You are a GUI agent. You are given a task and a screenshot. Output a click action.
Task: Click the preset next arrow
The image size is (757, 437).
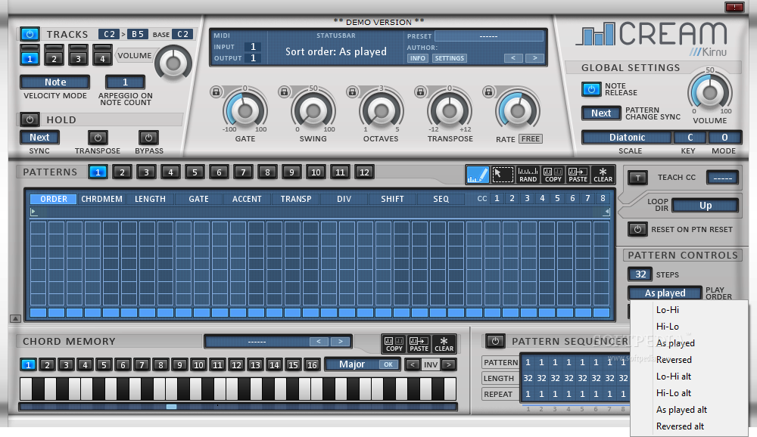pos(534,58)
